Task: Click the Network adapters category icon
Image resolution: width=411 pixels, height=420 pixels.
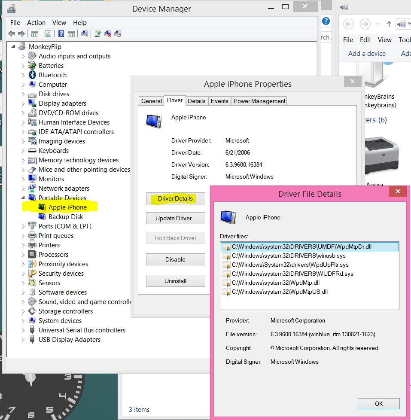Action: [x=32, y=188]
